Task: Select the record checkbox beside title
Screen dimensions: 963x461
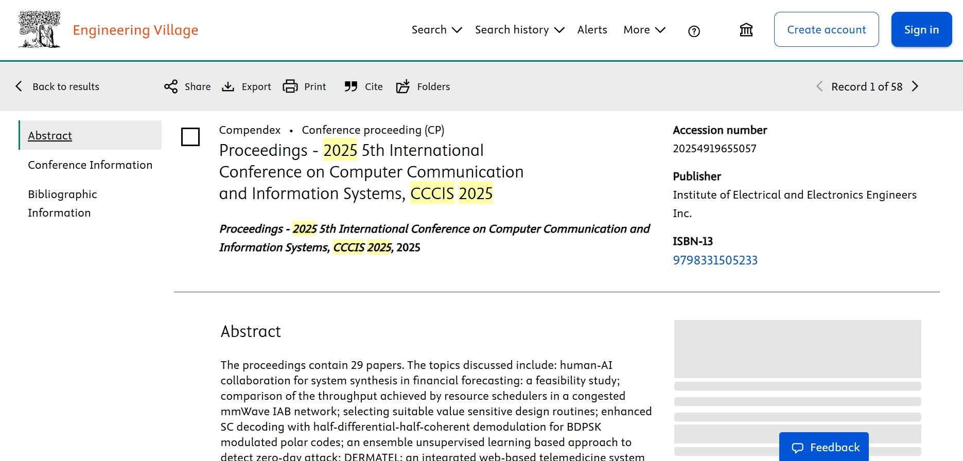Action: [x=190, y=137]
